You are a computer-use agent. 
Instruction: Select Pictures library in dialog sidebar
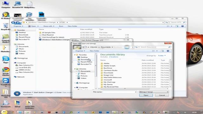click(84, 76)
